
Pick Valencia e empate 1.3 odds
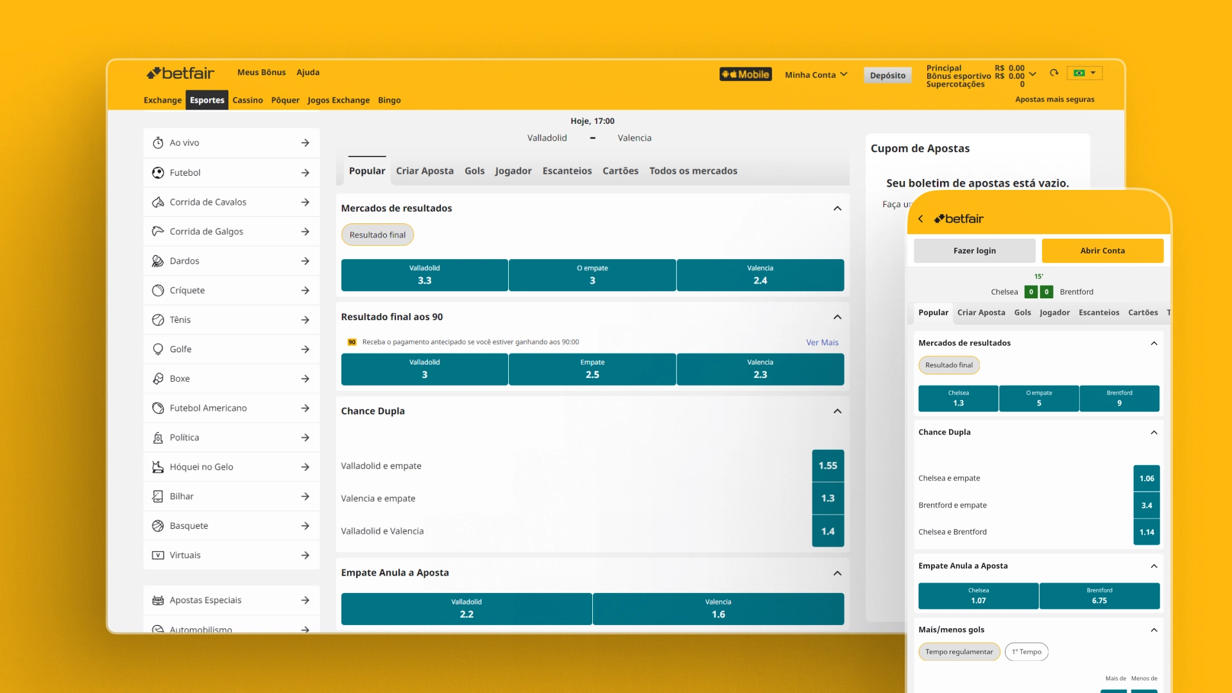[x=828, y=499]
